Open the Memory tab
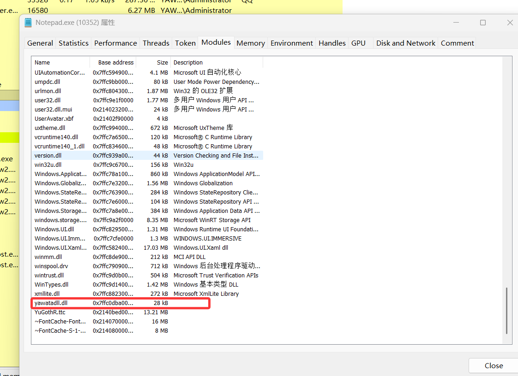The width and height of the screenshot is (518, 376). (251, 43)
